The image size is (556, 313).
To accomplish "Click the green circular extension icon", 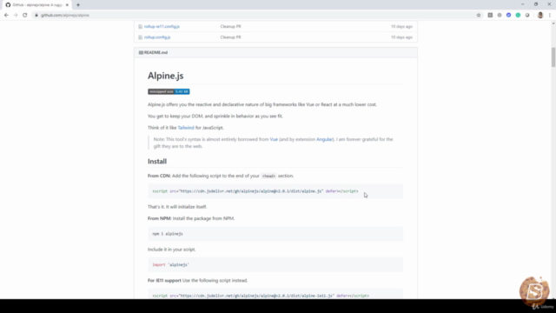I will (x=518, y=16).
